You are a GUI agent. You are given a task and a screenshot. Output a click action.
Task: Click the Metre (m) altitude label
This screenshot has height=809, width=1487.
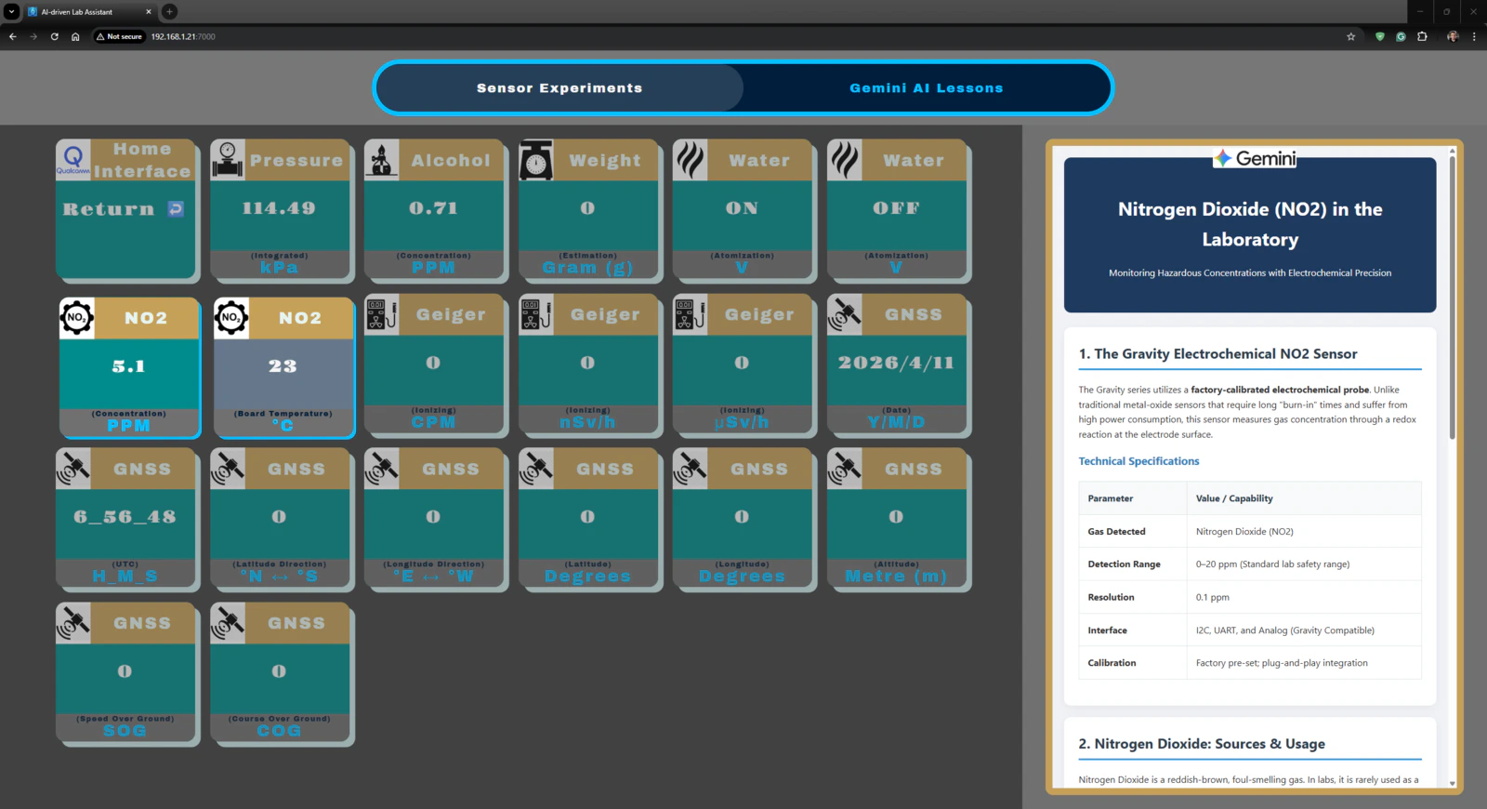tap(896, 577)
